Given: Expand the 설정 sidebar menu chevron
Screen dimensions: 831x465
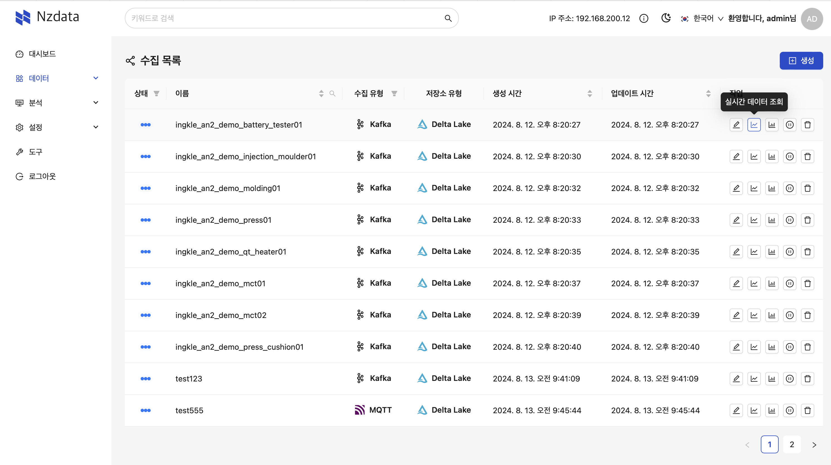Looking at the screenshot, I should (96, 127).
